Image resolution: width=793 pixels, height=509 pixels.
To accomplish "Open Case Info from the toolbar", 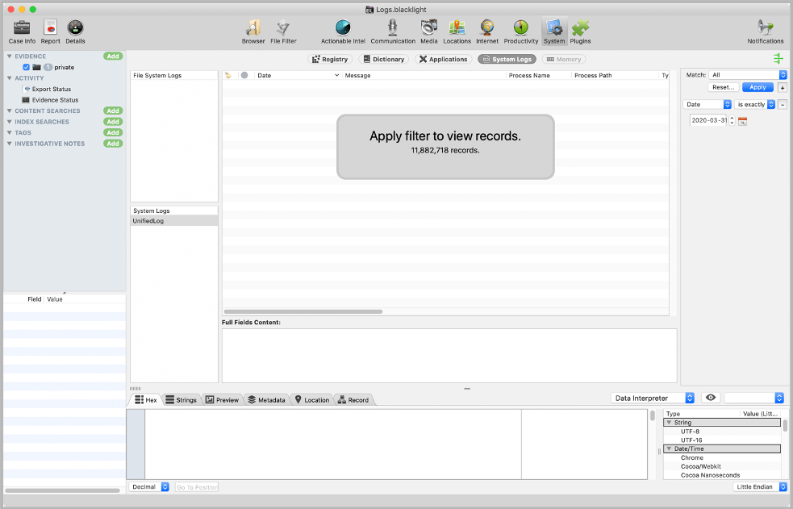I will click(22, 31).
